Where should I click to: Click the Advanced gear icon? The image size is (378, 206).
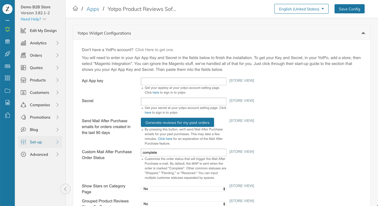pos(23,154)
